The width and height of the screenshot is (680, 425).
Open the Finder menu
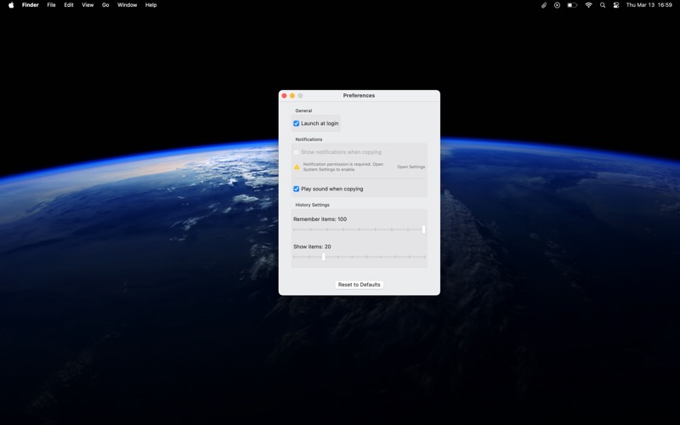coord(31,5)
